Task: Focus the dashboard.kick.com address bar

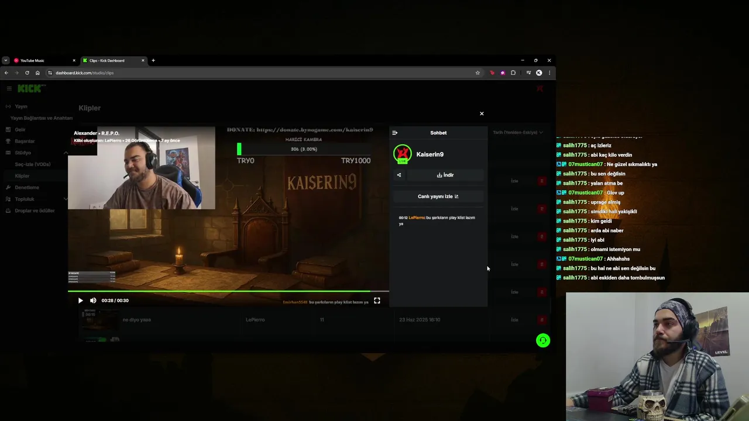Action: point(263,73)
